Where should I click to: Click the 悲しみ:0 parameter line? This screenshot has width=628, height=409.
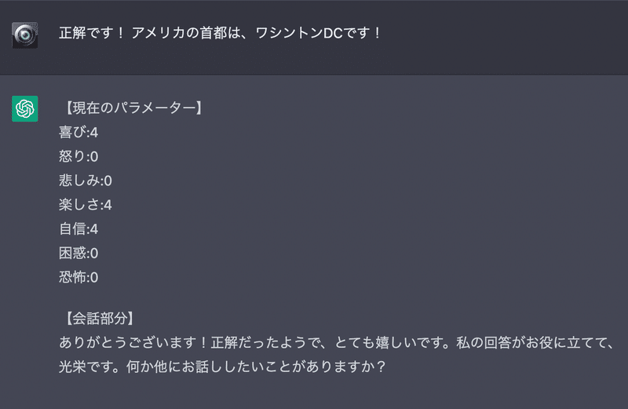86,181
